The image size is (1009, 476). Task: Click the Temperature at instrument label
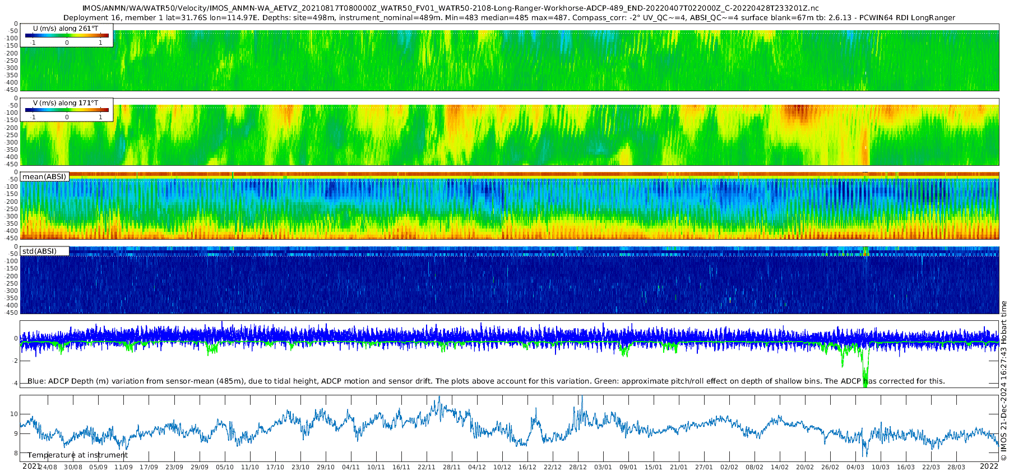point(77,455)
